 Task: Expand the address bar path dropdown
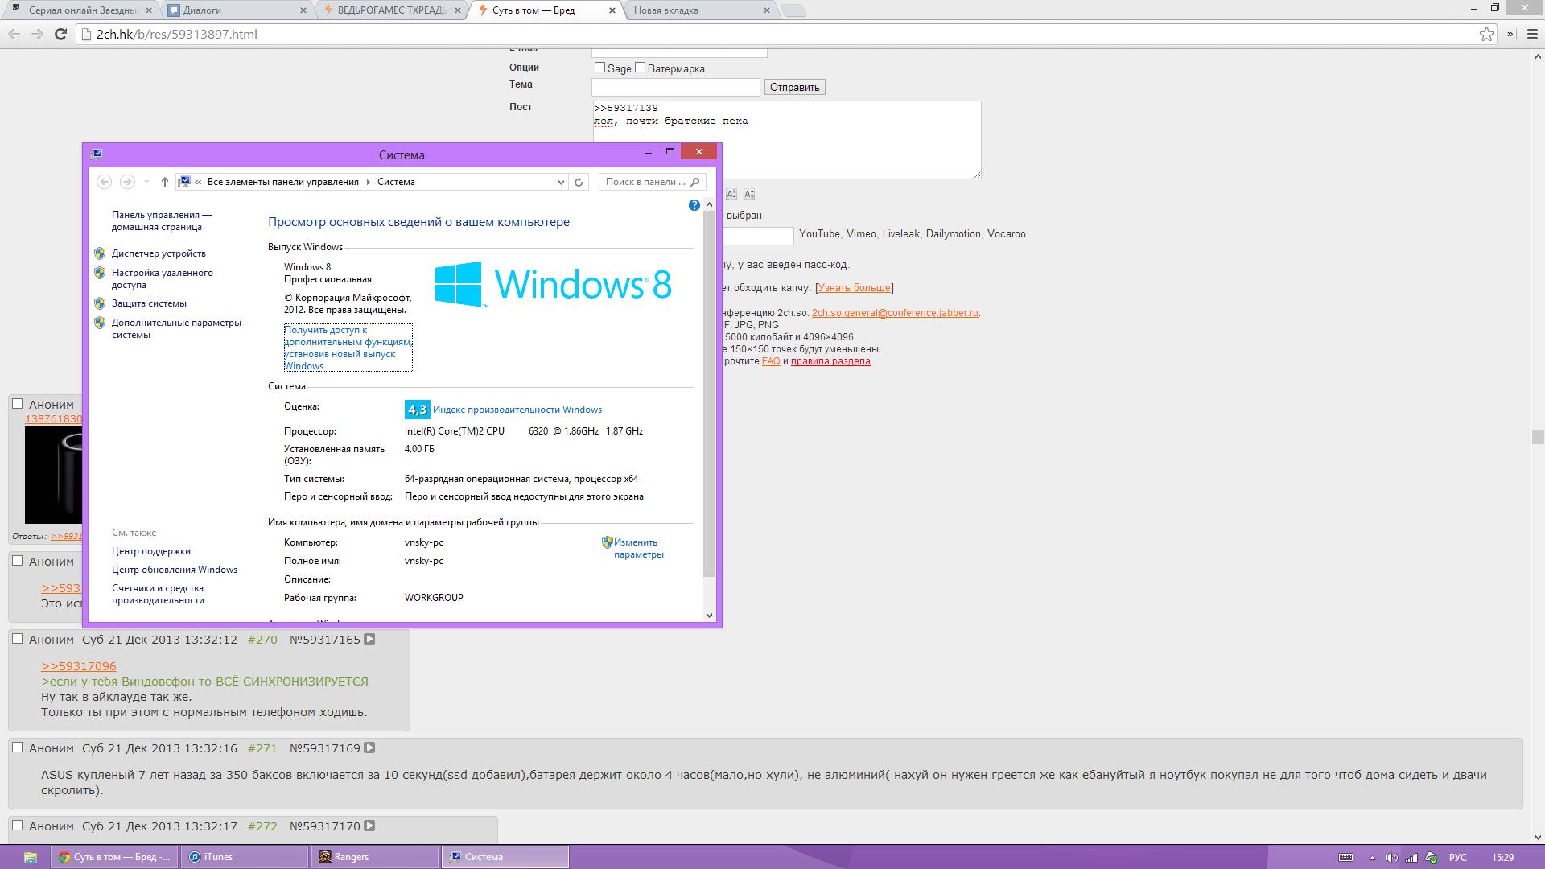[x=561, y=182]
